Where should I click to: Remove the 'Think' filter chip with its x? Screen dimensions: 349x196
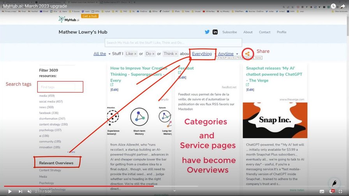point(176,54)
